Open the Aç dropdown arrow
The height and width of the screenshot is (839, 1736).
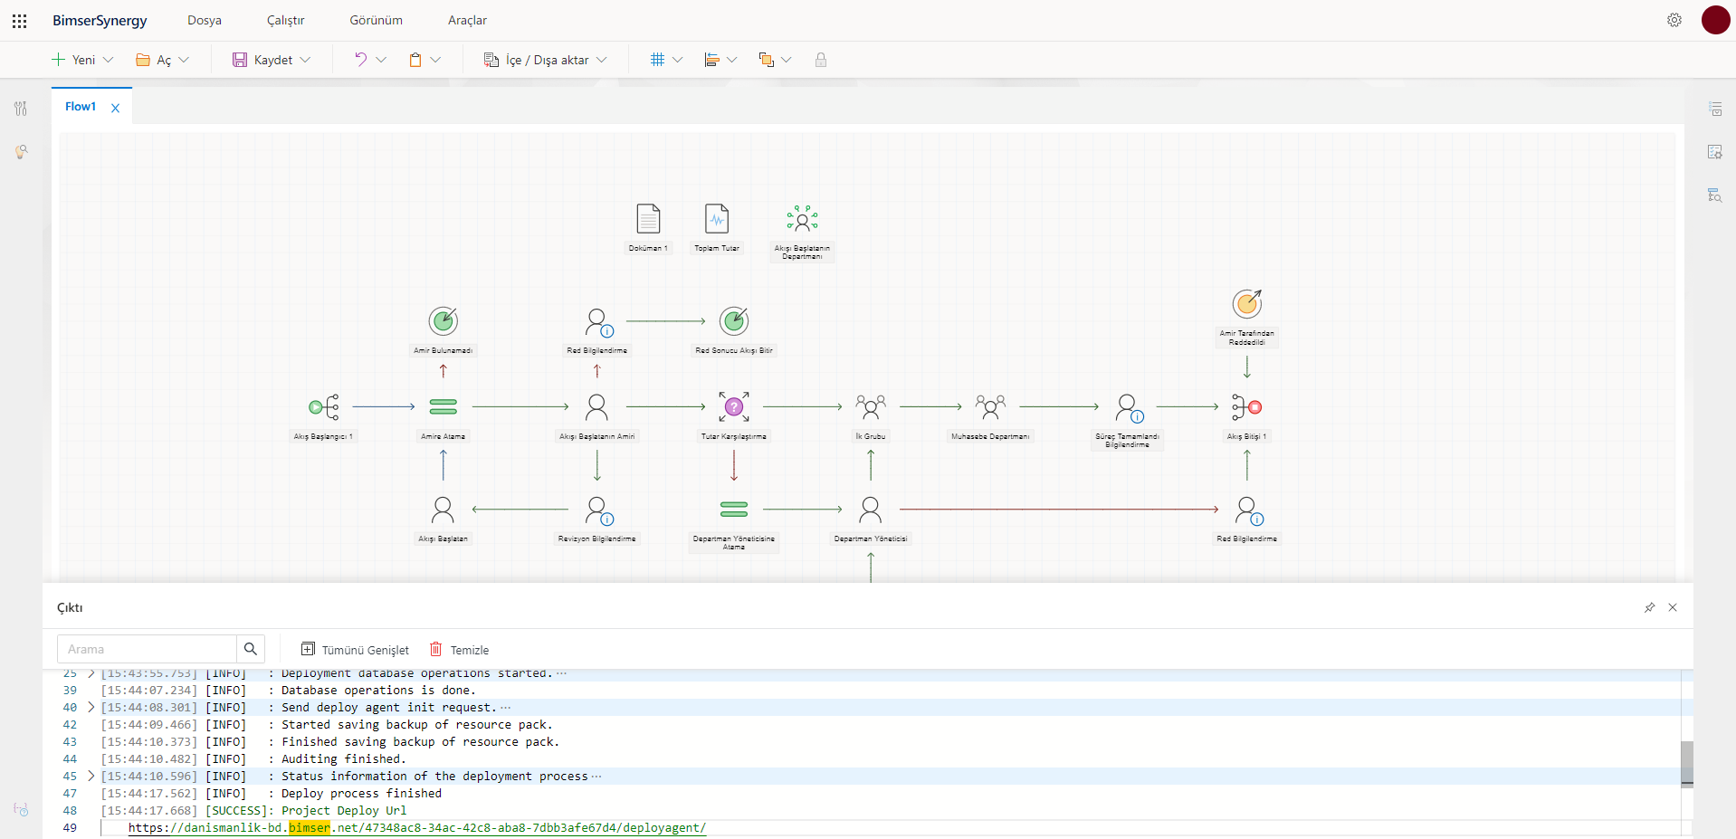pos(184,60)
